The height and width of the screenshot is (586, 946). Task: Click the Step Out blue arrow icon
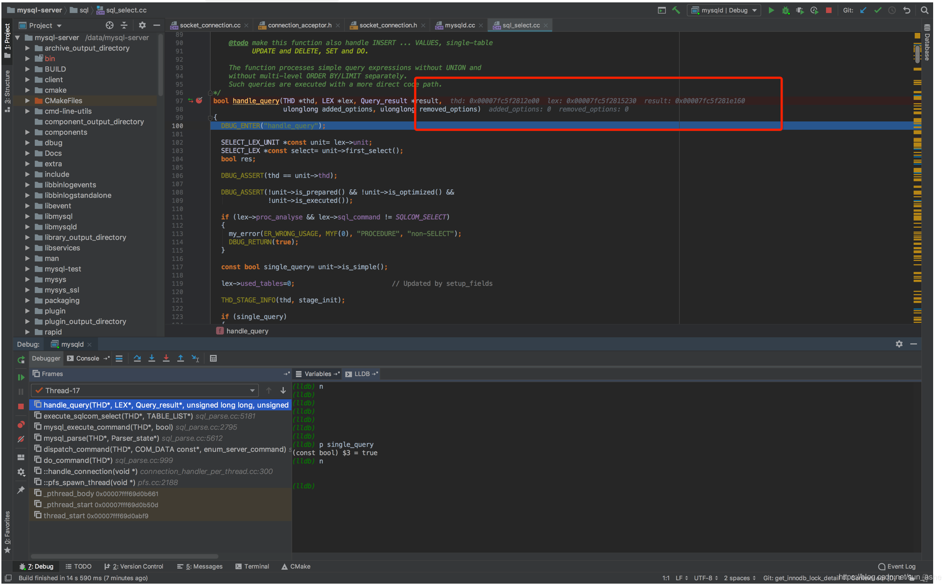click(181, 359)
